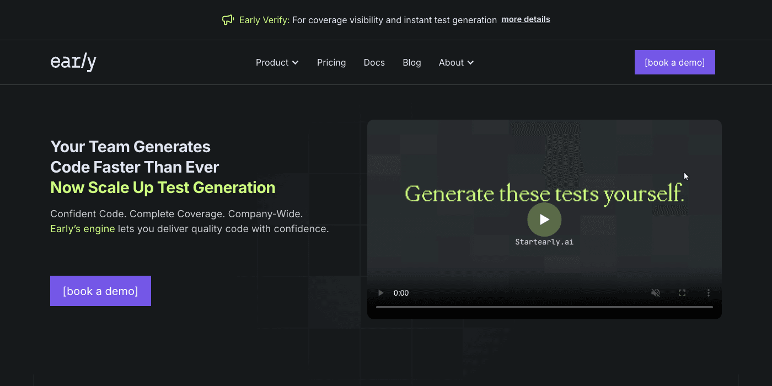Open video more options three-dot menu
Viewport: 772px width, 386px height.
pos(709,293)
